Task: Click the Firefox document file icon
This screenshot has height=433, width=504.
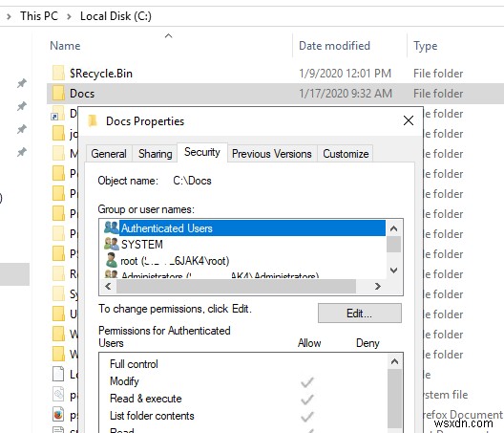Action: [58, 414]
